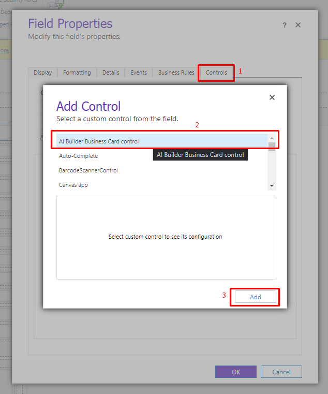This screenshot has height=394, width=328.
Task: Switch to the Display tab
Action: point(42,73)
